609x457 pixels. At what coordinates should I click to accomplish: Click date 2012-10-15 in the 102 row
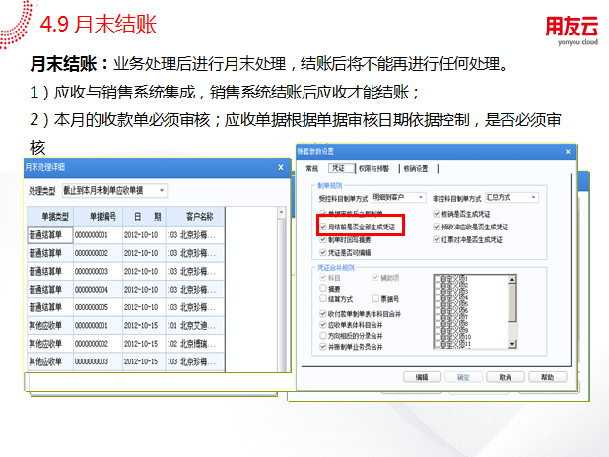(144, 344)
